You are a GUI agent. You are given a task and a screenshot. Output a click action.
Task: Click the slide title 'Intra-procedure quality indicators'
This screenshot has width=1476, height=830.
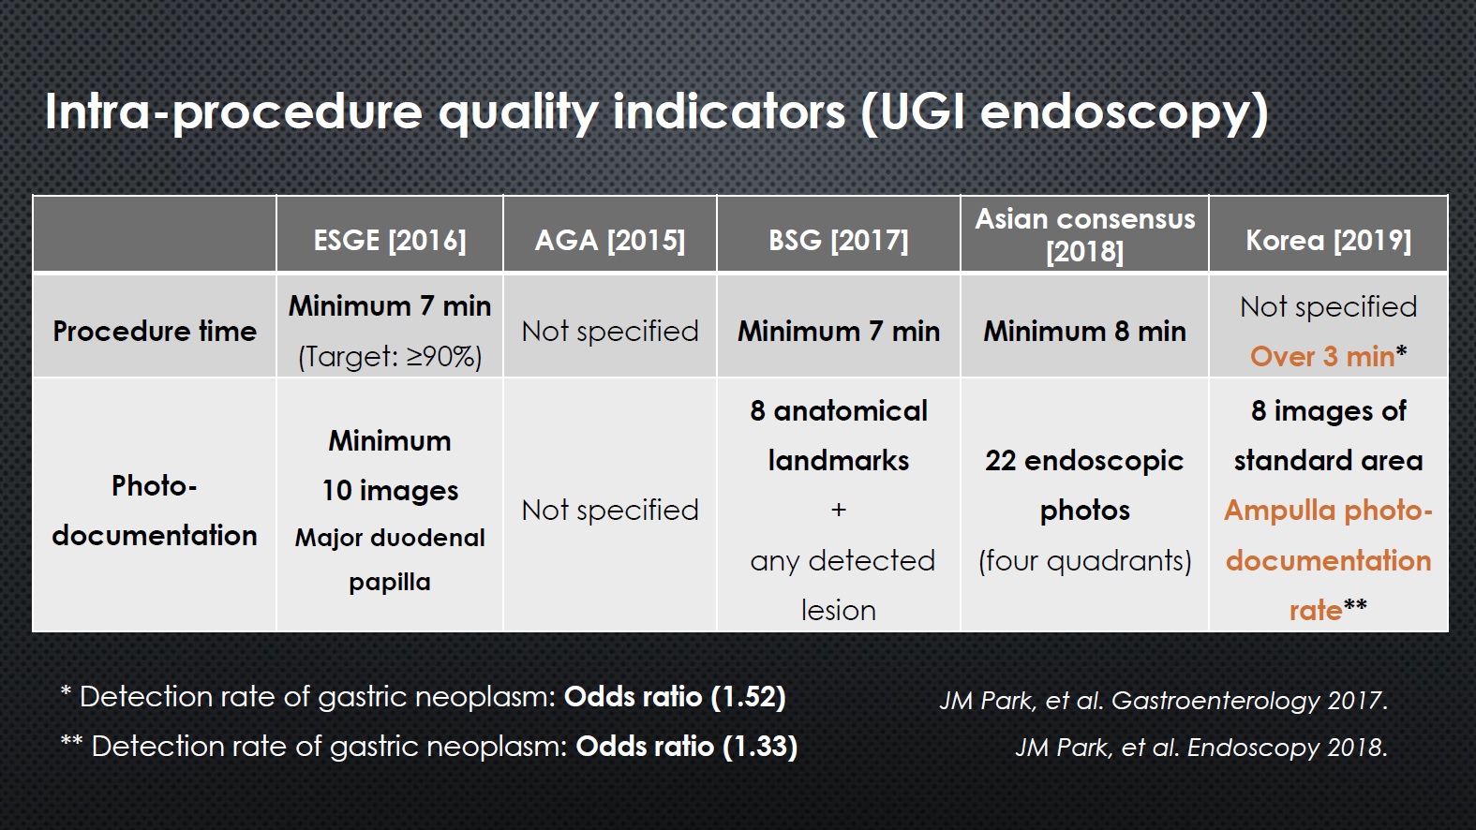point(445,112)
